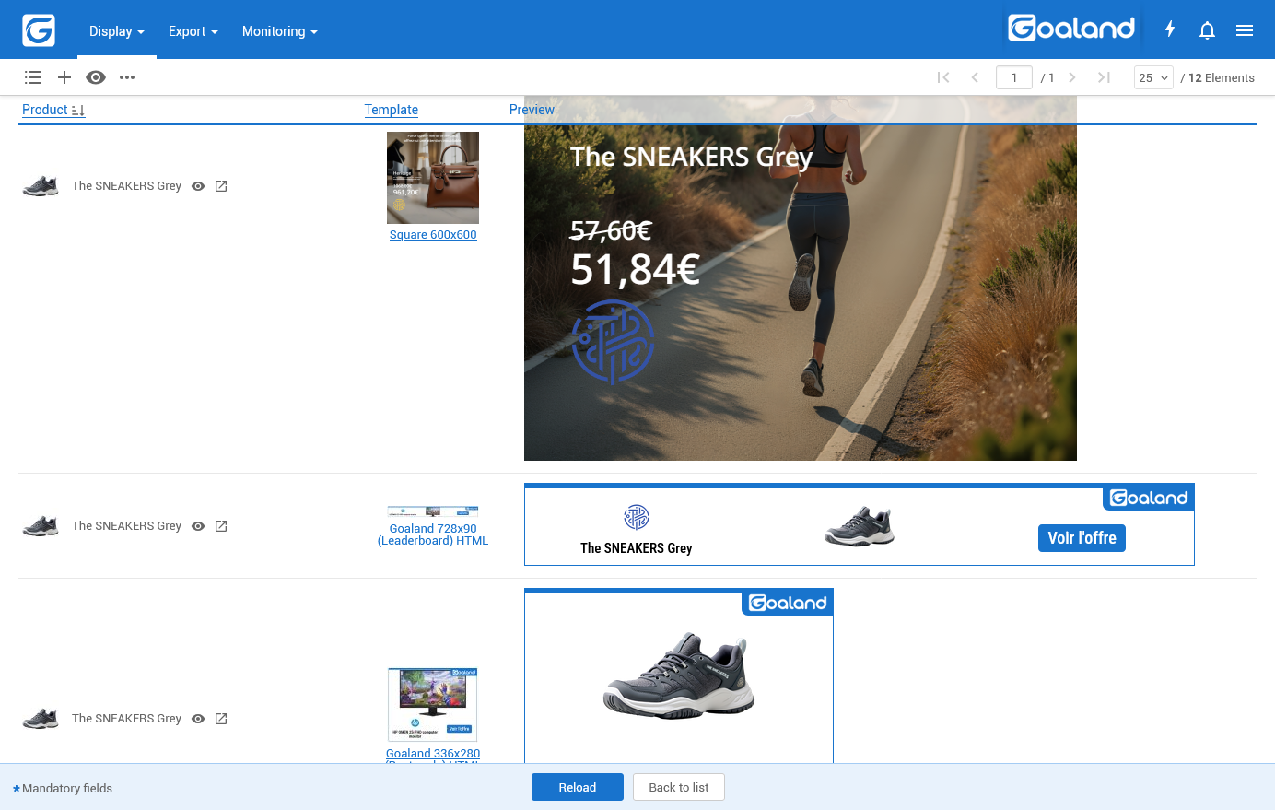The height and width of the screenshot is (810, 1275).
Task: Go to the first page
Action: tap(943, 77)
